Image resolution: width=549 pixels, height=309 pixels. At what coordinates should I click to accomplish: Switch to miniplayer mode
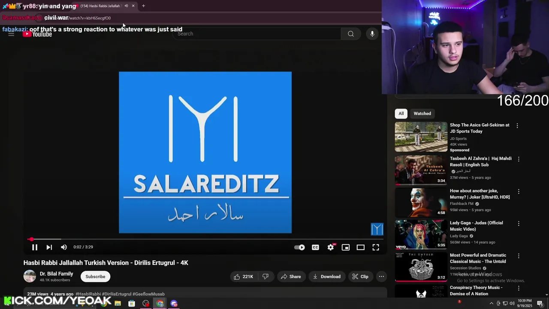pyautogui.click(x=346, y=247)
